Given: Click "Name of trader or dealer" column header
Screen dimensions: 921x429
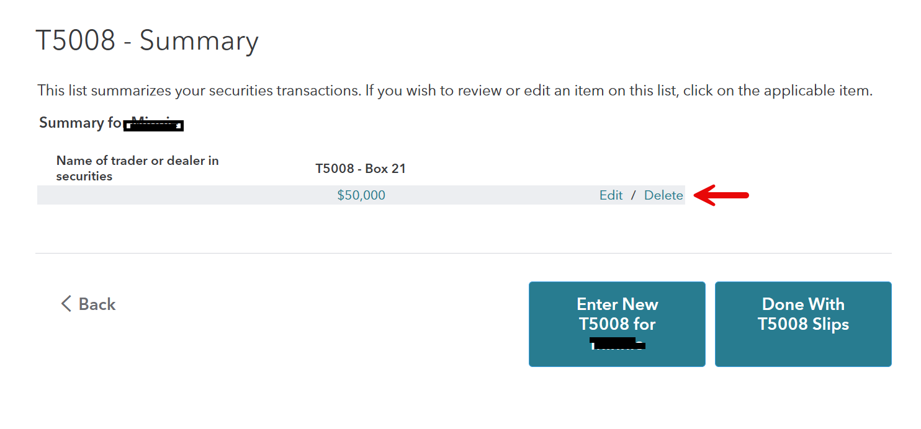Looking at the screenshot, I should 137,168.
